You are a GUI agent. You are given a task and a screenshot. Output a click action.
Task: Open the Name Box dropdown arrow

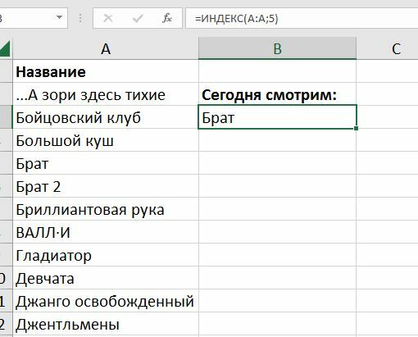(x=59, y=18)
